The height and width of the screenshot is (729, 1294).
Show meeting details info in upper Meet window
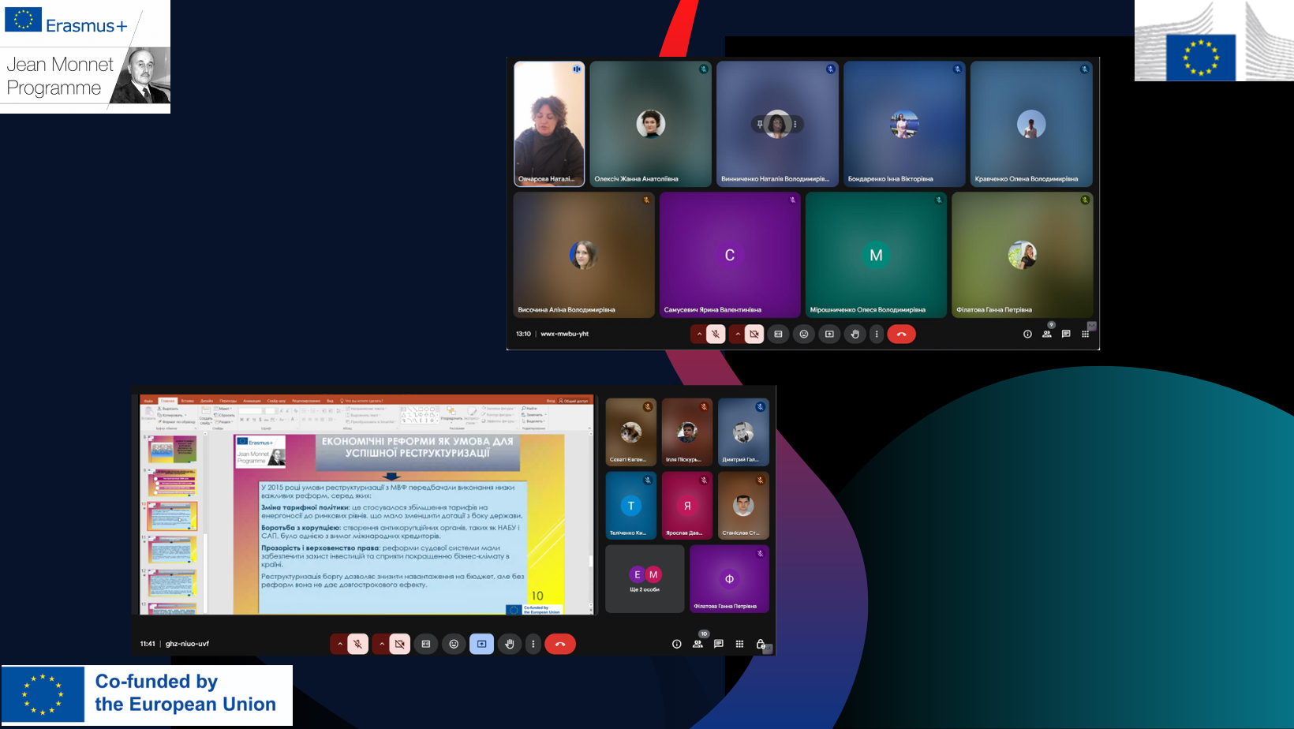click(x=1027, y=334)
